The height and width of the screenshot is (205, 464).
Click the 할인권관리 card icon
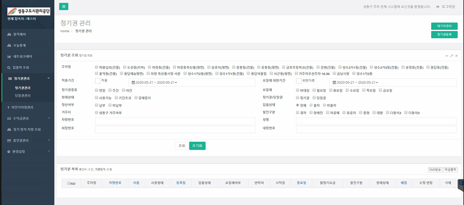click(x=9, y=141)
